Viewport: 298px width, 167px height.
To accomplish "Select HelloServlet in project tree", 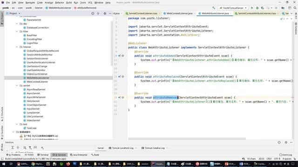I will point(33,101).
